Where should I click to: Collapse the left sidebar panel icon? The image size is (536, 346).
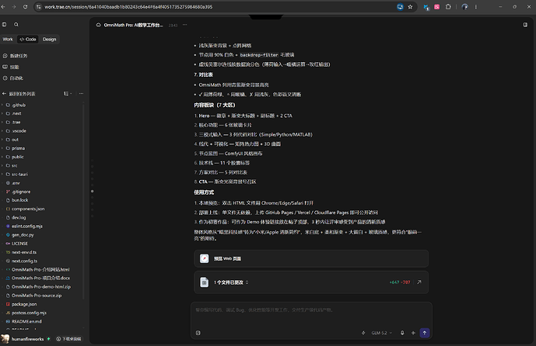[x=5, y=25]
